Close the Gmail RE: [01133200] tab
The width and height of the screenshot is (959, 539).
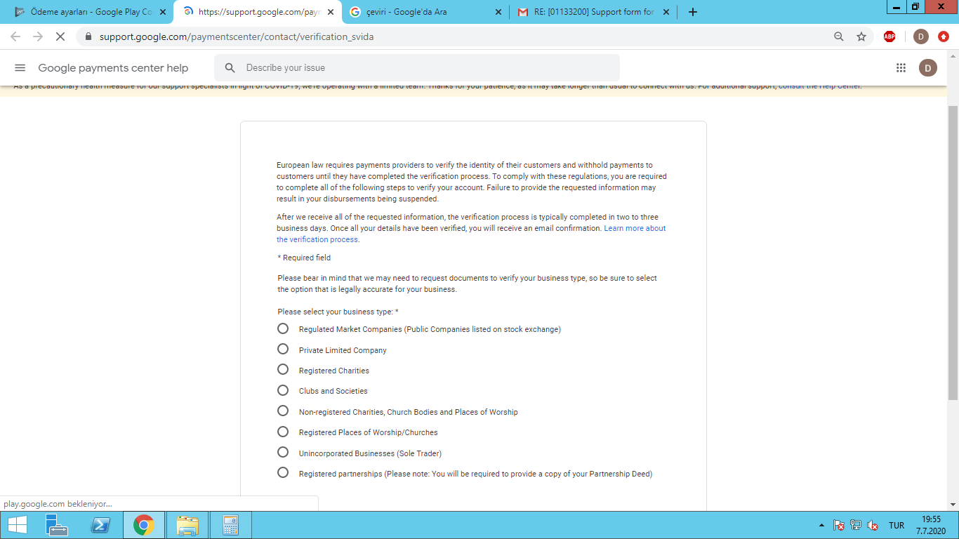click(666, 12)
